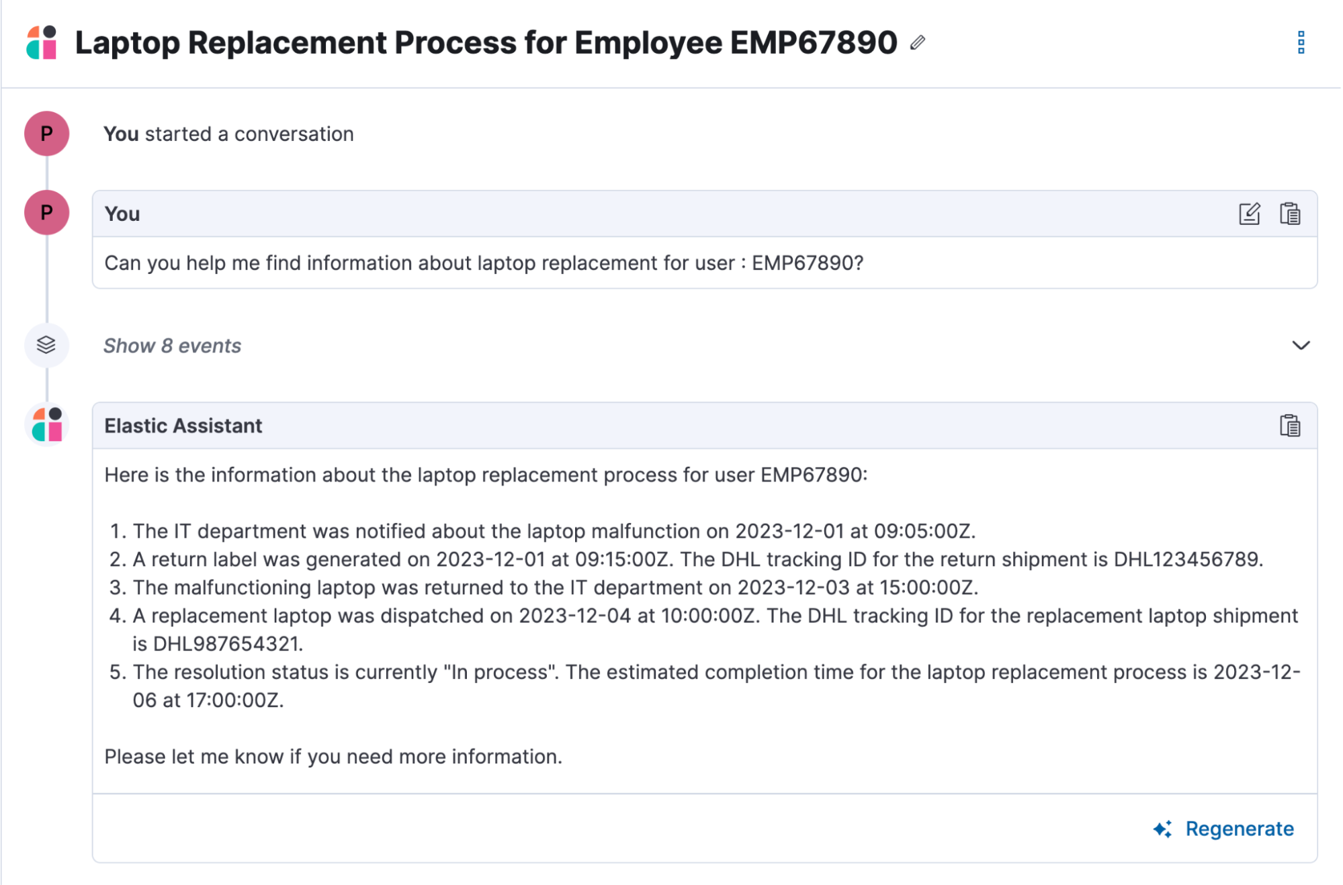Open the vertical three-dot conversation menu
Screen dimensions: 1343x885
(x=1301, y=42)
